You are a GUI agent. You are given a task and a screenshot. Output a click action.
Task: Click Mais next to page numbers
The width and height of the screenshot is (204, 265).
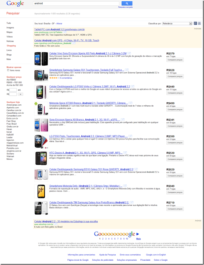[138, 239]
